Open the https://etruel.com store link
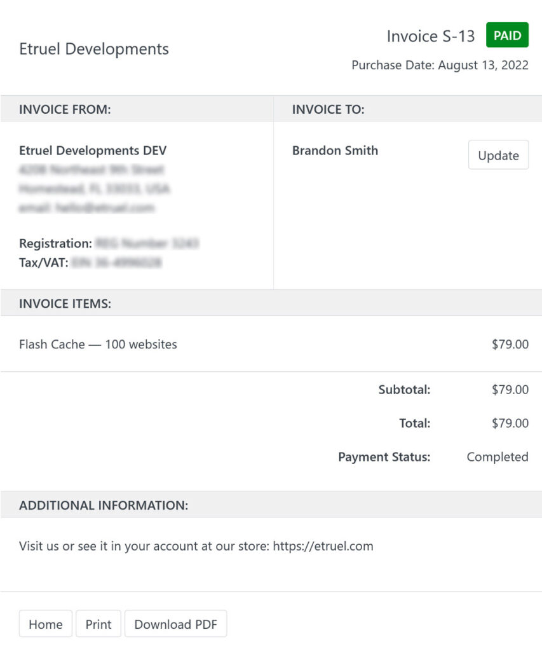This screenshot has height=651, width=542. [323, 546]
